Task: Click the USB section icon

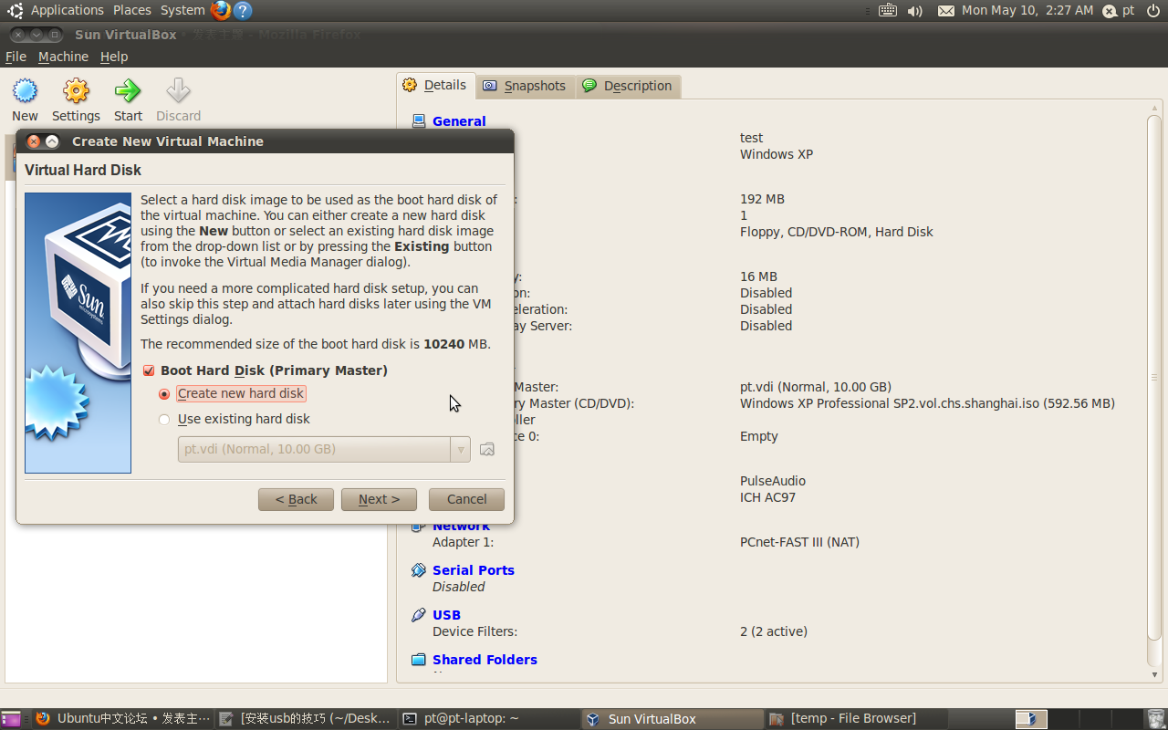Action: click(419, 615)
